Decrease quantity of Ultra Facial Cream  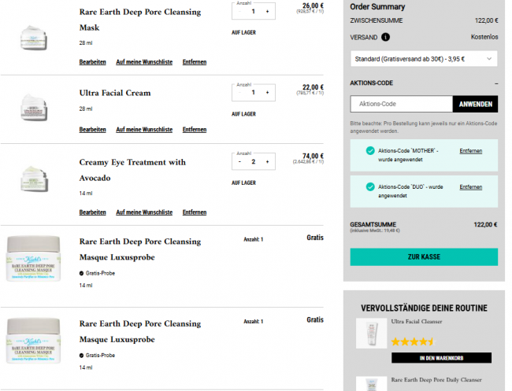click(239, 93)
